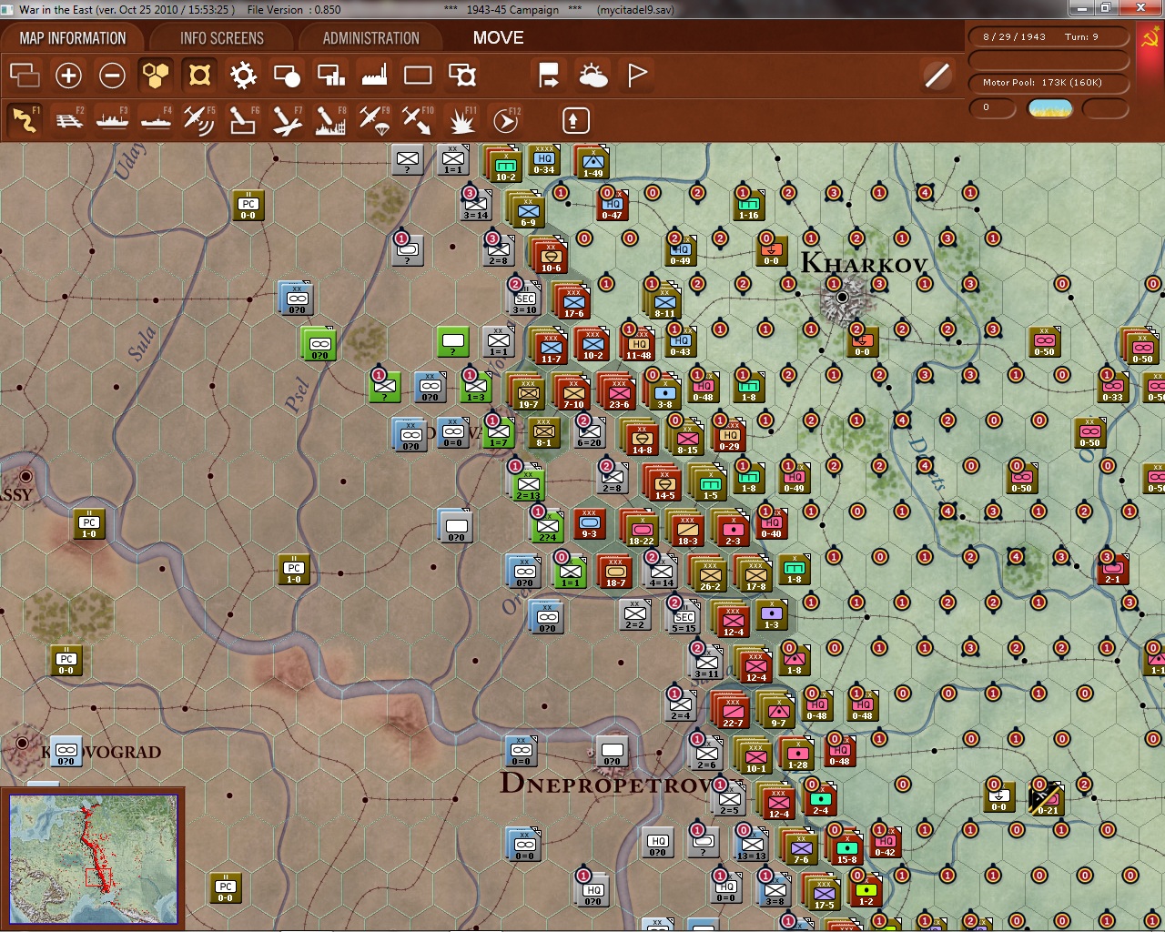
Task: Select F8 bomb city mode icon
Action: click(x=330, y=120)
